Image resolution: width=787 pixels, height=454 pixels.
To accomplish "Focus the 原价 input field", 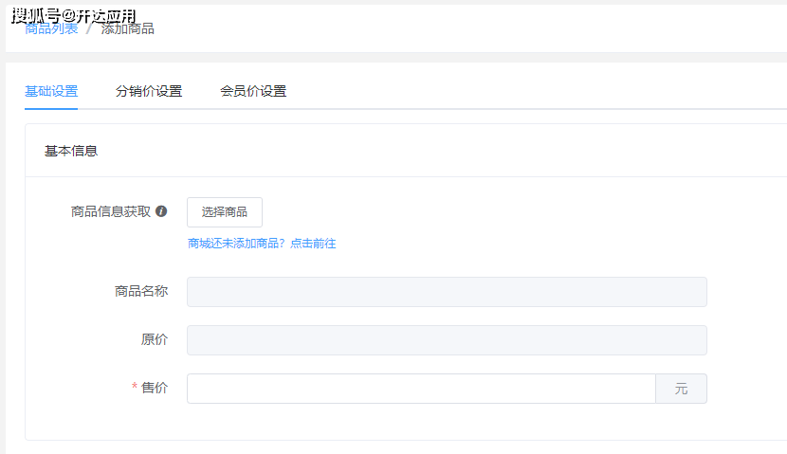I will click(x=447, y=340).
